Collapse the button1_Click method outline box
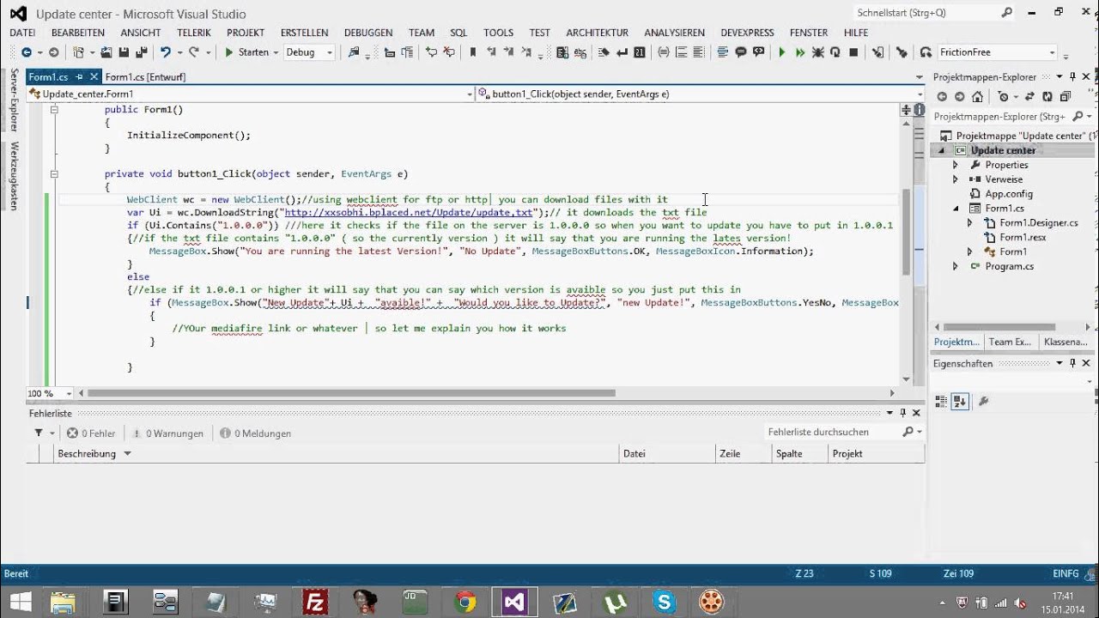1099x618 pixels. pos(54,174)
